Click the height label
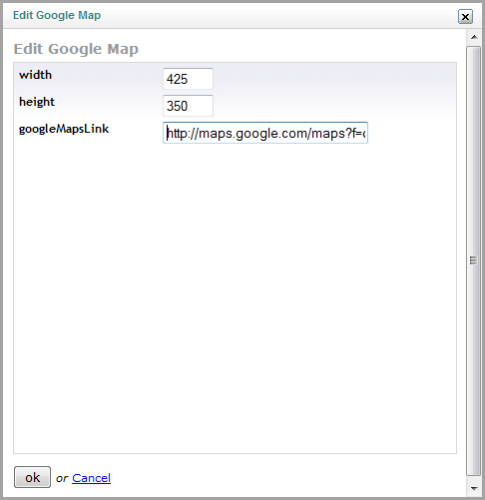 pos(37,102)
